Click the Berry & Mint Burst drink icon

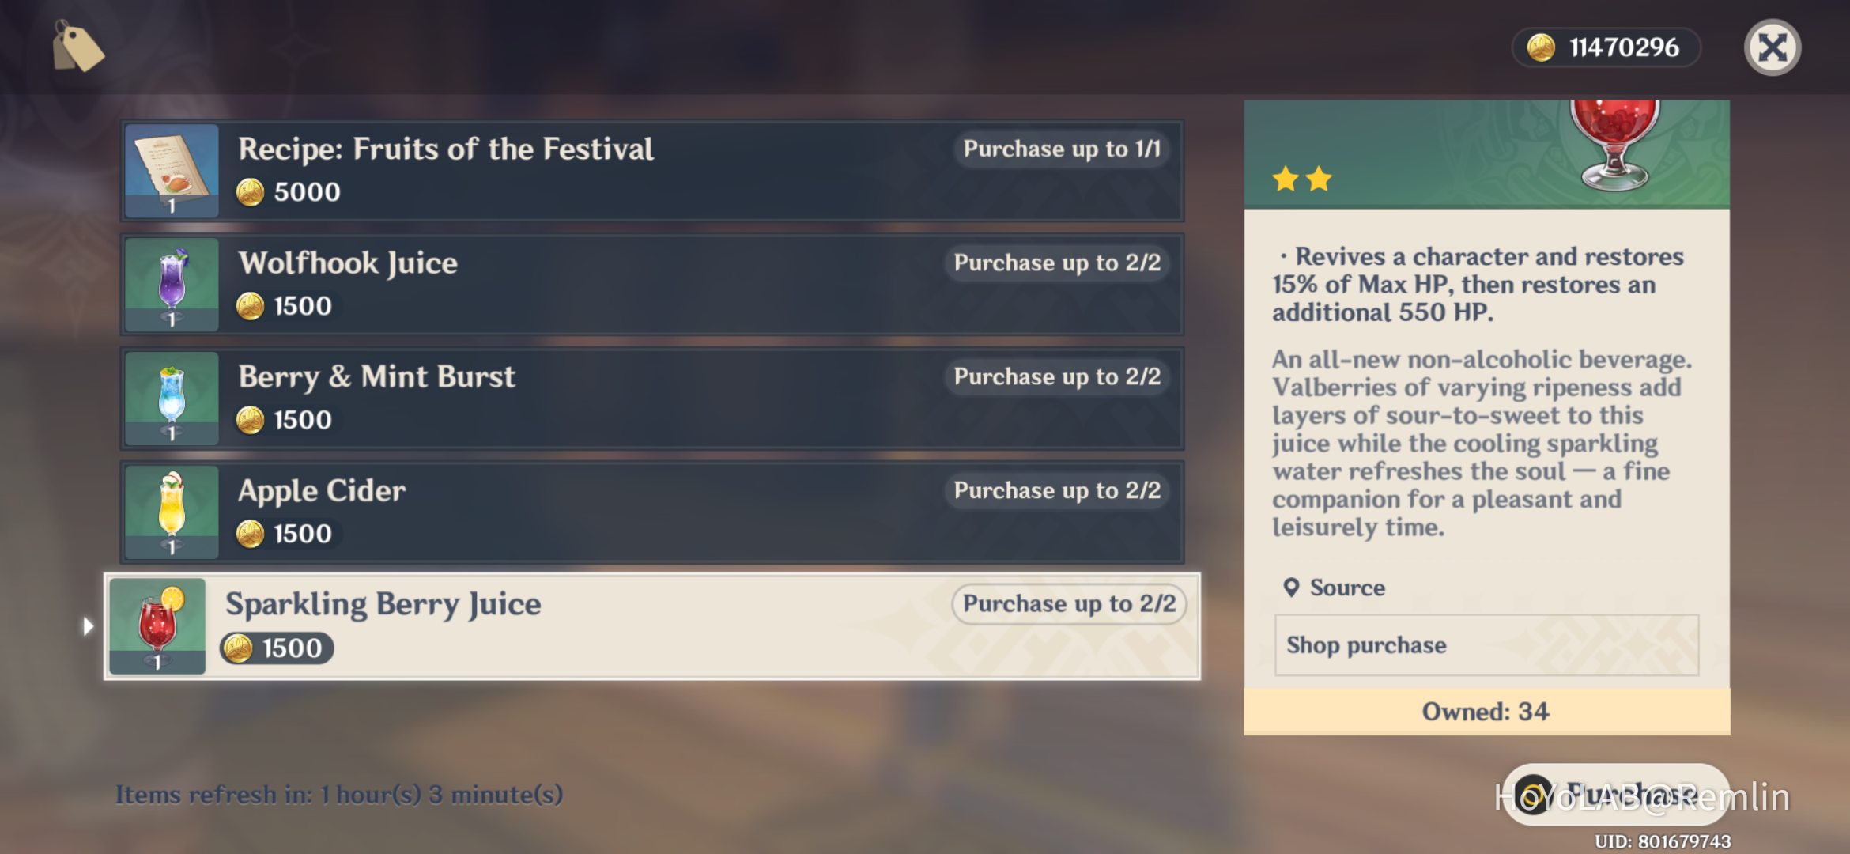click(x=172, y=398)
